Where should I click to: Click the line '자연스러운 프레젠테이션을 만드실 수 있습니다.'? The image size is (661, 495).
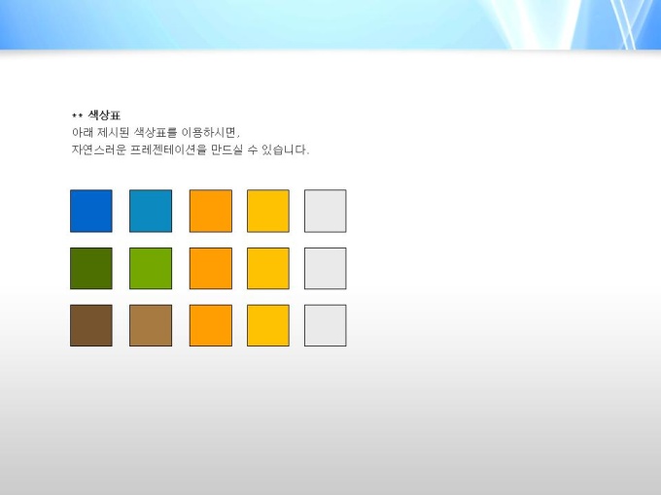pos(191,149)
